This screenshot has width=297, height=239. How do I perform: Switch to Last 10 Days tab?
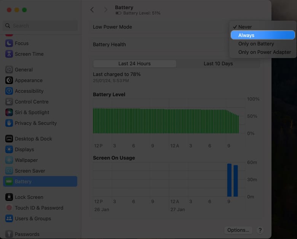[x=218, y=64]
